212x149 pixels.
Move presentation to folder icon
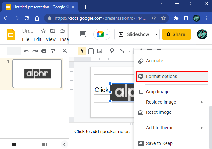coord(53,31)
